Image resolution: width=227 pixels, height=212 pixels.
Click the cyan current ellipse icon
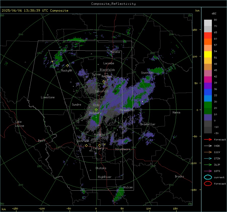pyautogui.click(x=208, y=177)
